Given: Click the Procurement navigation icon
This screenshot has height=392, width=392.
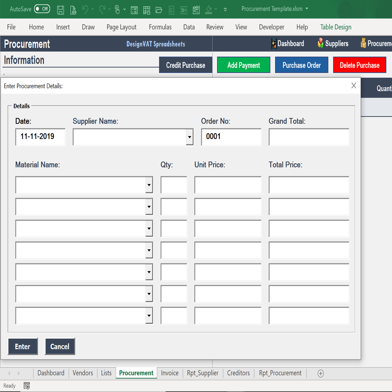Looking at the screenshot, I should (363, 43).
